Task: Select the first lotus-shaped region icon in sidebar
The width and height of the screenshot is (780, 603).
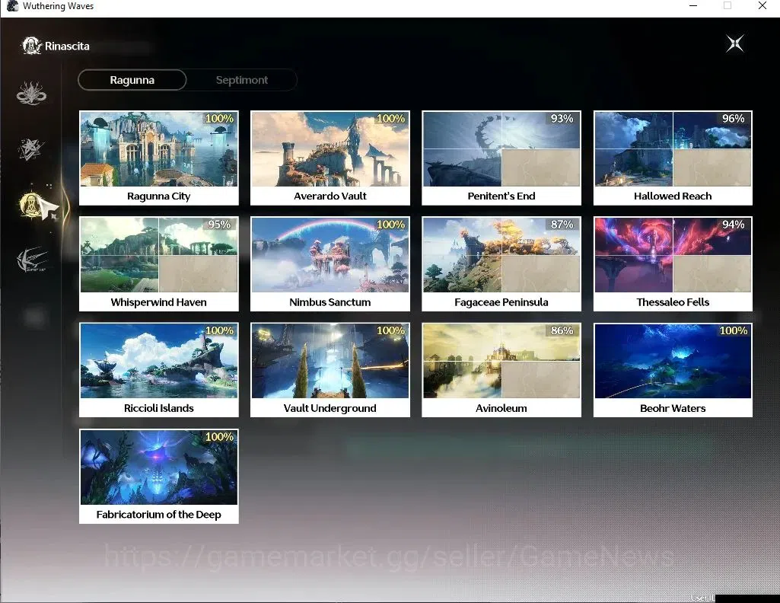Action: pos(31,93)
